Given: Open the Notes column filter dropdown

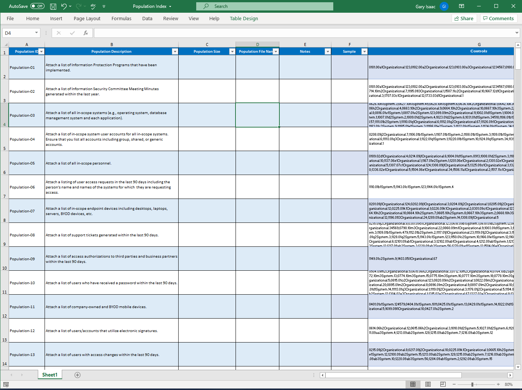Looking at the screenshot, I should (328, 52).
